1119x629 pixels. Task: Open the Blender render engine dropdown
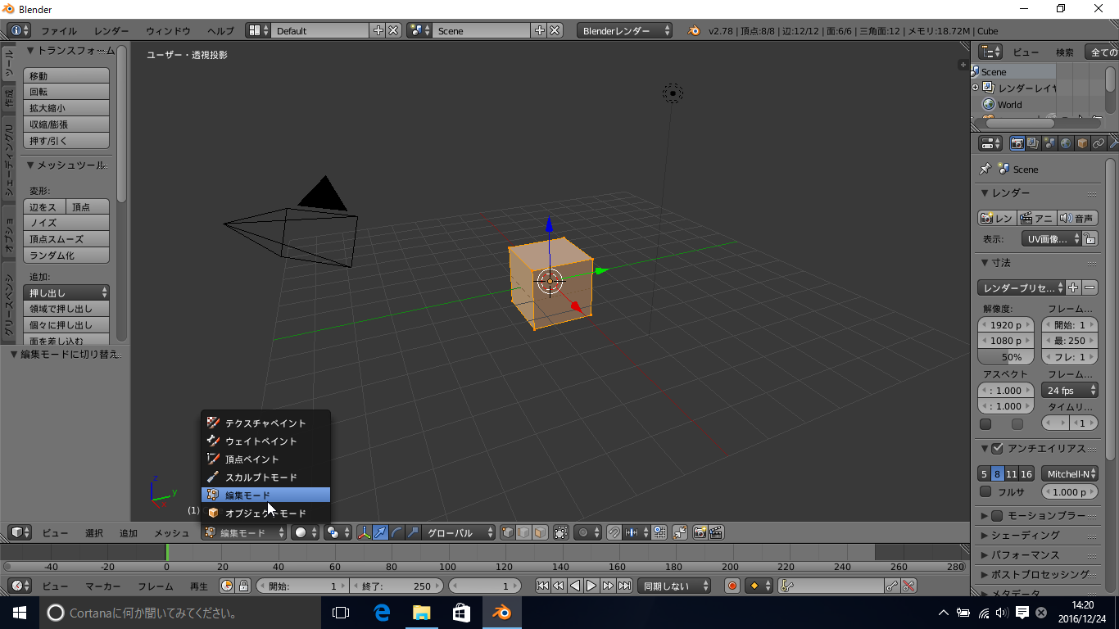(x=625, y=30)
